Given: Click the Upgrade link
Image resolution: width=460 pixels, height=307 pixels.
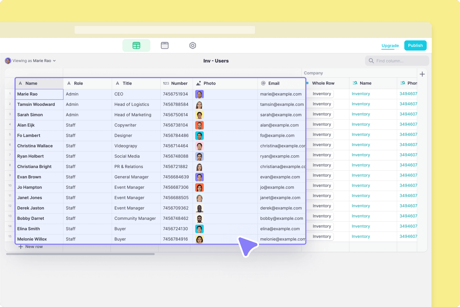Looking at the screenshot, I should pyautogui.click(x=390, y=46).
